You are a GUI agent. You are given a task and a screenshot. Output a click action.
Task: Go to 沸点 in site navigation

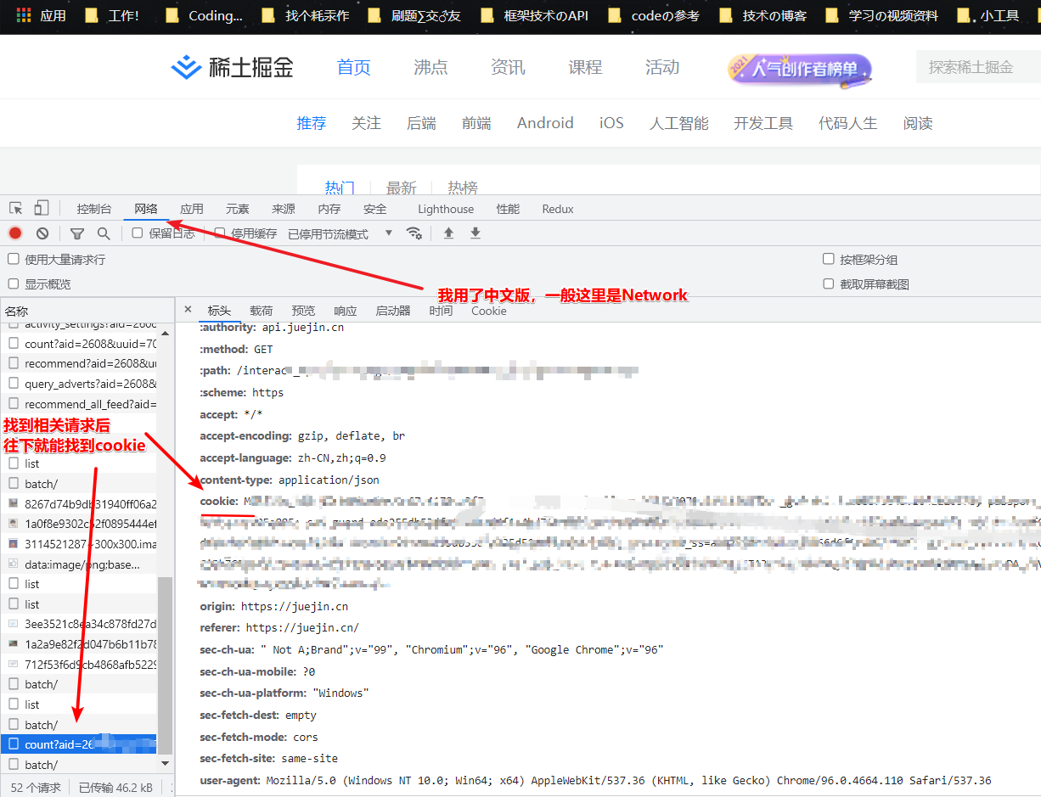[x=430, y=67]
